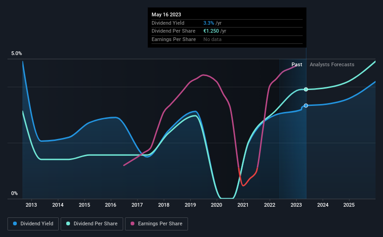Viewport: 383px width, 237px height.
Task: Click the tooltip Earnings Per Share row label
Action: coord(174,39)
